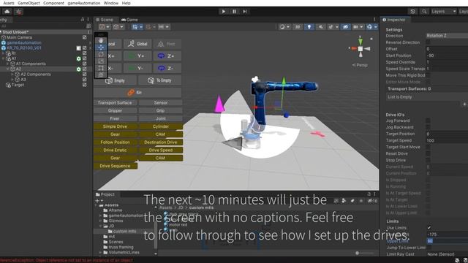This screenshot has width=468, height=263.
Task: Click the green gear icon on A1 row
Action: 78,58
